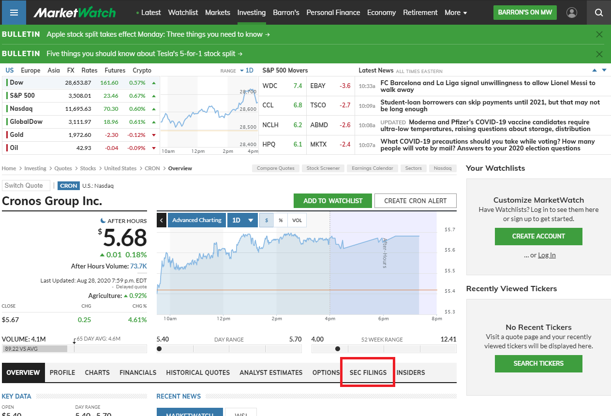Open Barron's nav item
The width and height of the screenshot is (611, 416).
coord(286,13)
